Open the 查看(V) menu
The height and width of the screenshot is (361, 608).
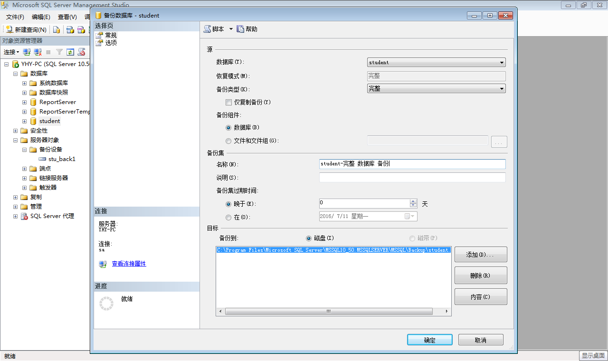(67, 17)
